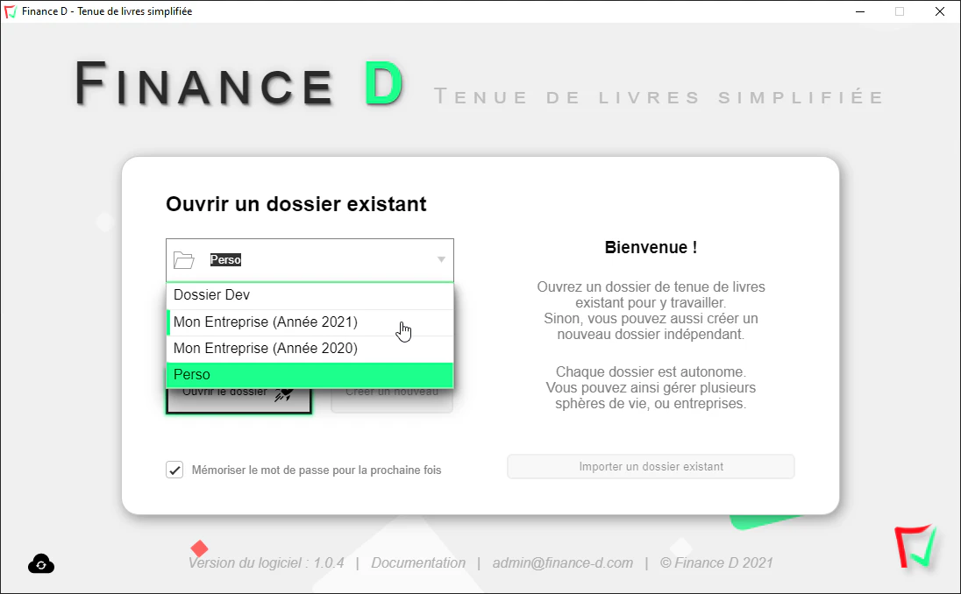Click Importer un dossier existant

click(x=651, y=466)
